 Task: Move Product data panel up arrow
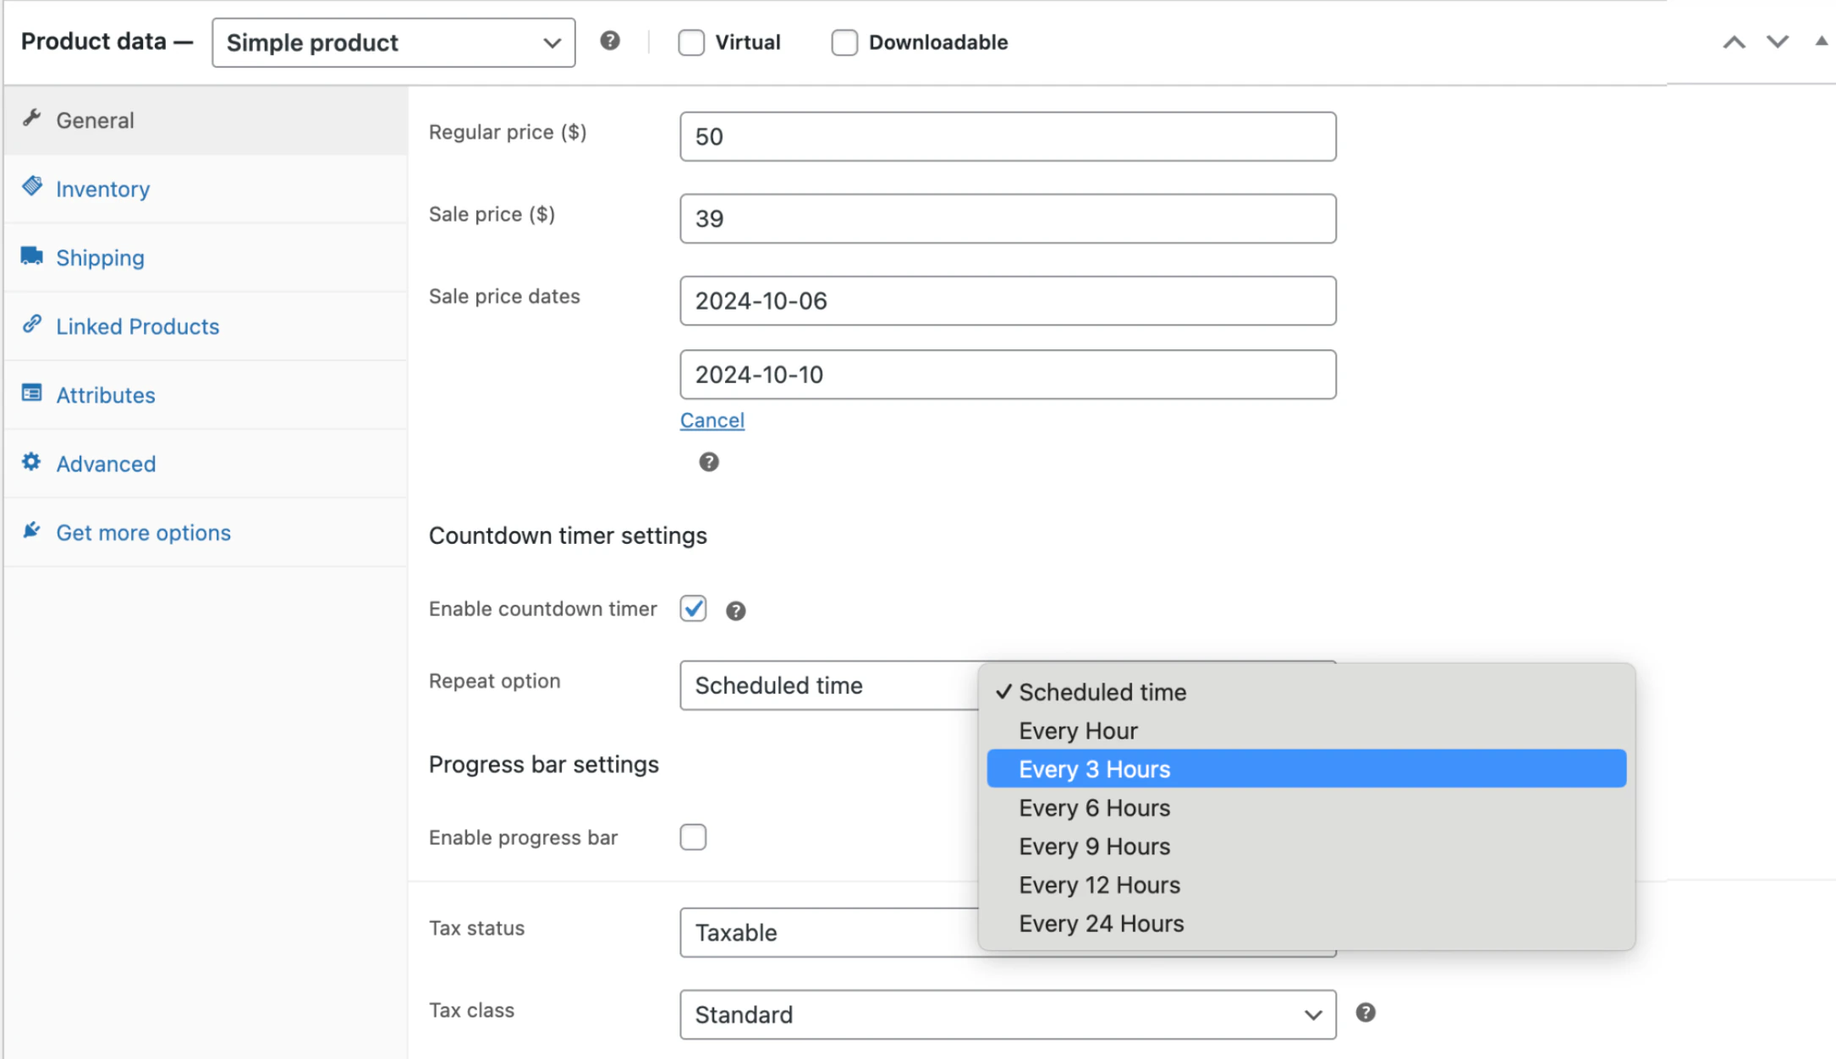(x=1734, y=42)
